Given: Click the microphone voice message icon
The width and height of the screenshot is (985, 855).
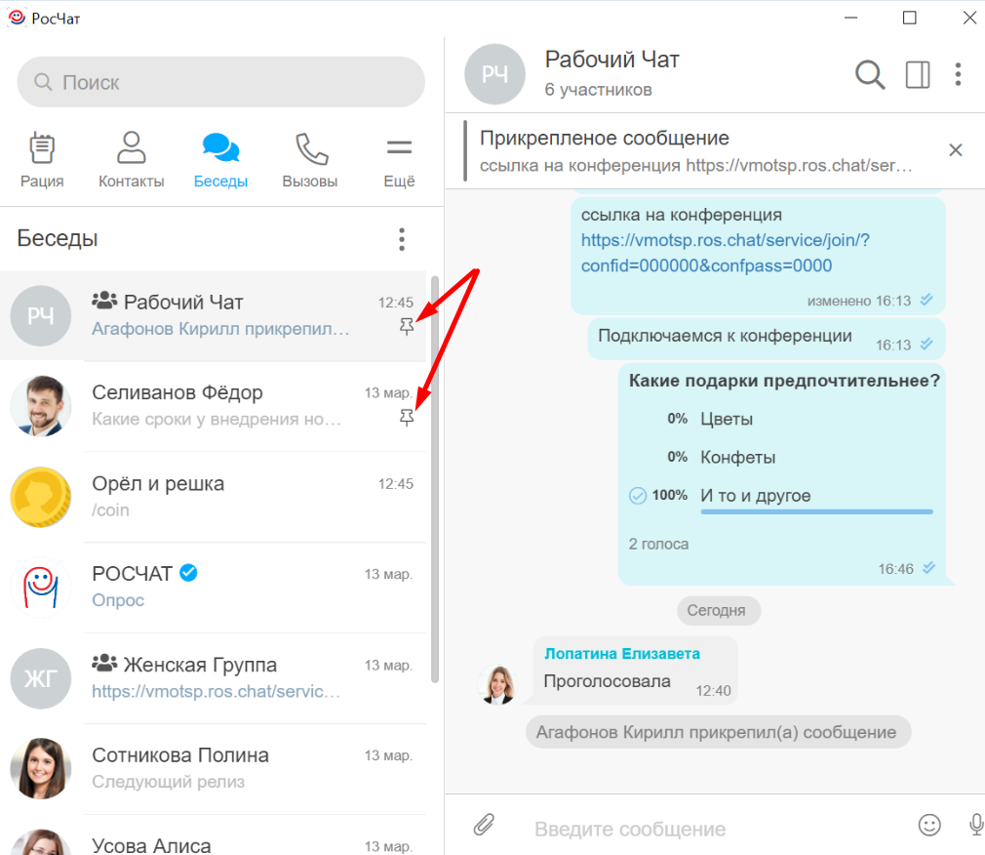Looking at the screenshot, I should (x=975, y=825).
